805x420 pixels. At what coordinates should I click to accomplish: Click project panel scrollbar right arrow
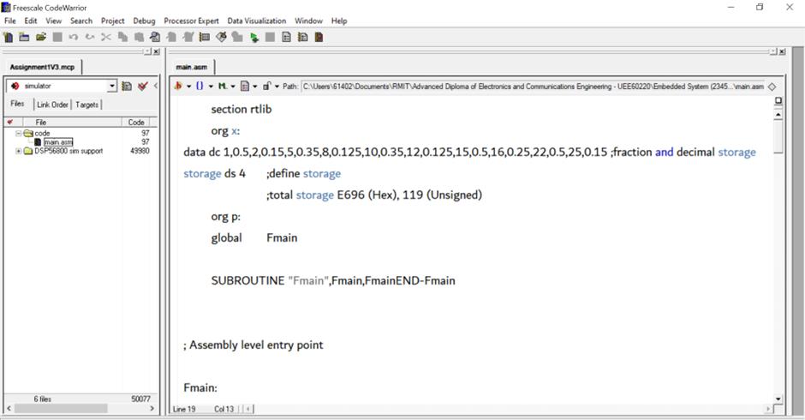[152, 408]
